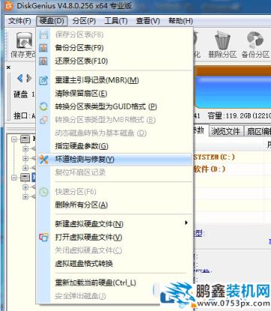The width and height of the screenshot is (271, 311).
Task: Choose 删除所有分区(A) from the menu
Action: click(81, 205)
